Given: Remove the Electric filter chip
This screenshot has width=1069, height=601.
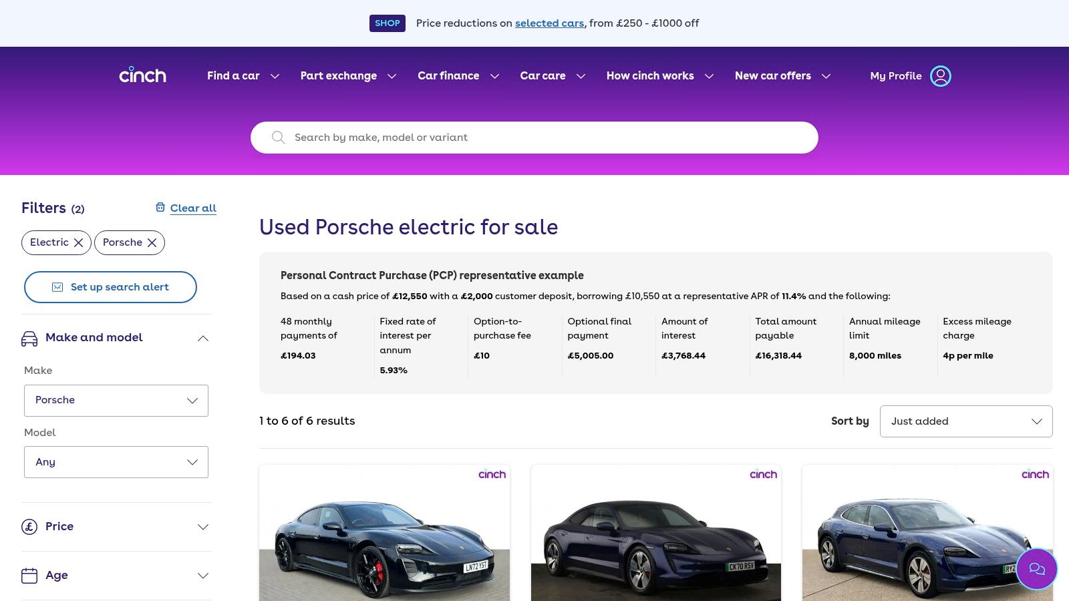Looking at the screenshot, I should click(x=78, y=242).
